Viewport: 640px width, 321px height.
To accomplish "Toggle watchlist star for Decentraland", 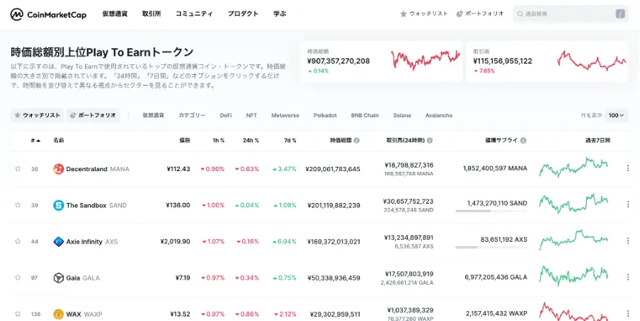I will 18,168.
